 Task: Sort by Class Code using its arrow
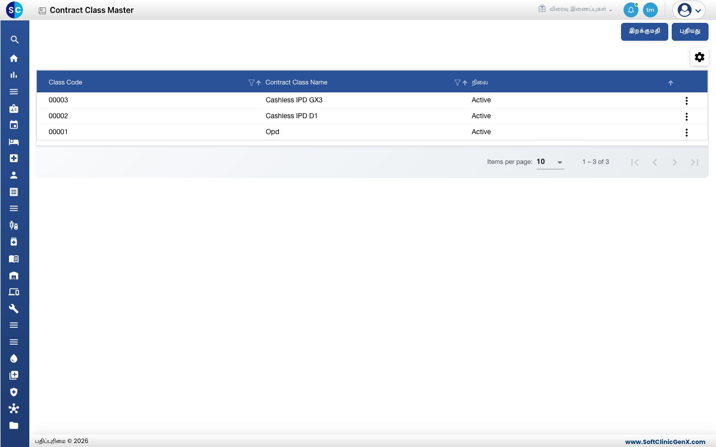pos(259,83)
